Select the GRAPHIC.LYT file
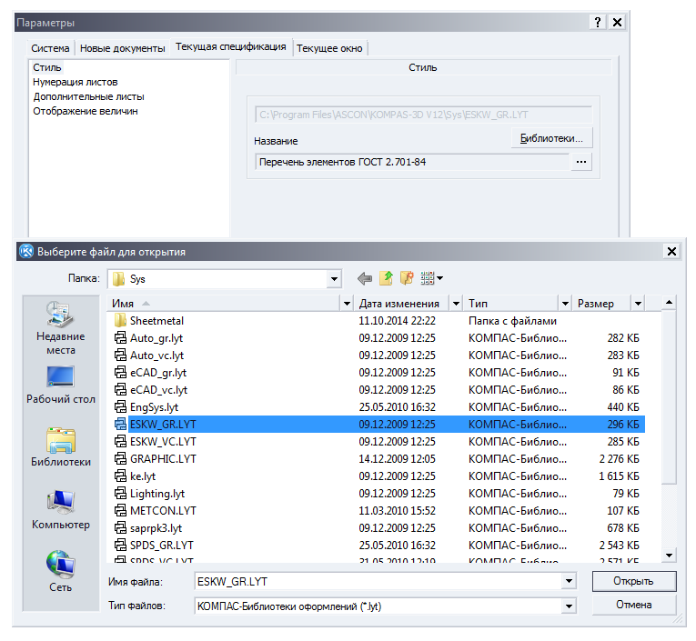The image size is (696, 641). pyautogui.click(x=163, y=458)
